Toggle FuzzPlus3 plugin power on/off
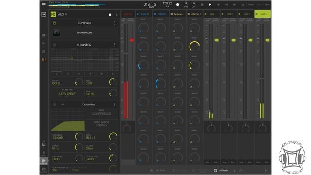This screenshot has width=311, height=175. [x=54, y=23]
